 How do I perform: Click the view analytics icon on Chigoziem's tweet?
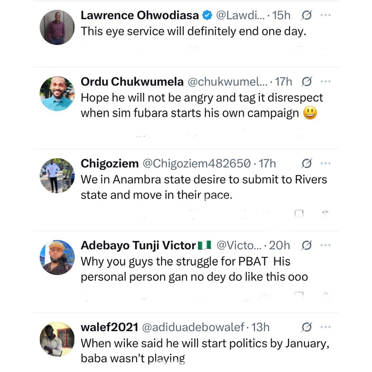pyautogui.click(x=307, y=163)
